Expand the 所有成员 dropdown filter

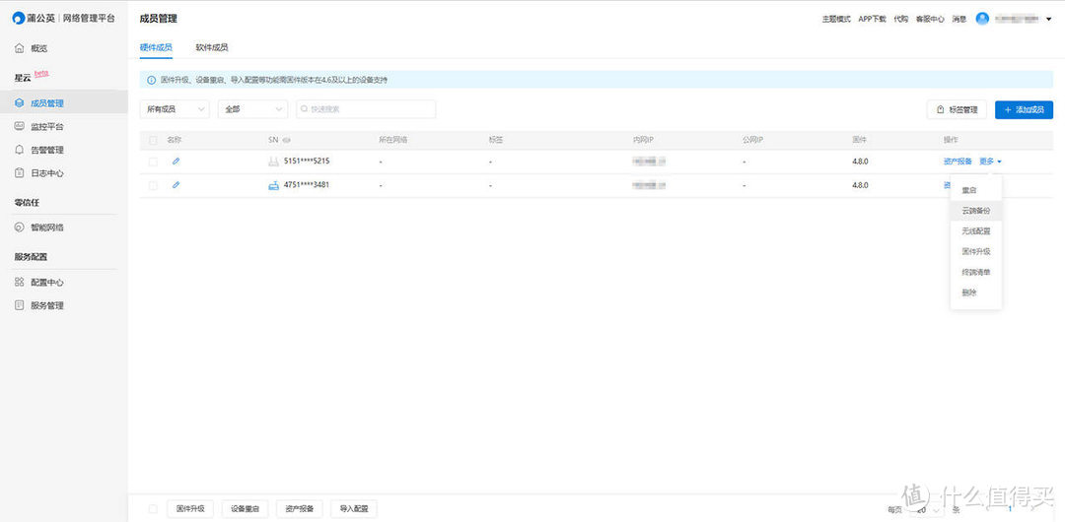click(176, 109)
